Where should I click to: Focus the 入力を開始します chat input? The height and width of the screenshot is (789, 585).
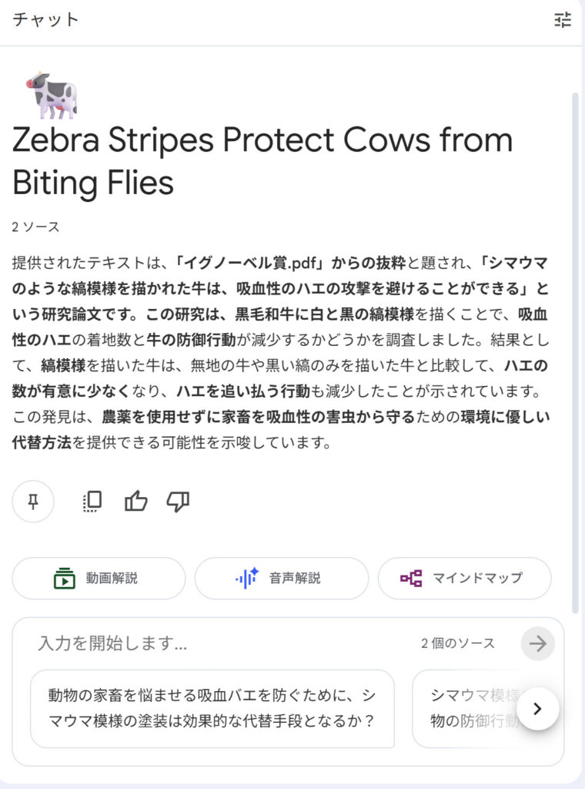[216, 643]
